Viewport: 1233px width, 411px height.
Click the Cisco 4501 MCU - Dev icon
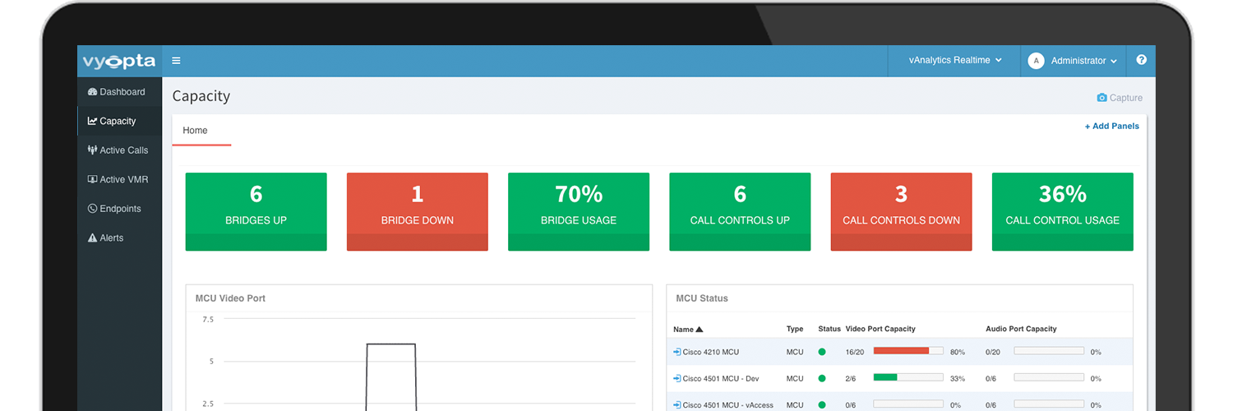pos(677,379)
